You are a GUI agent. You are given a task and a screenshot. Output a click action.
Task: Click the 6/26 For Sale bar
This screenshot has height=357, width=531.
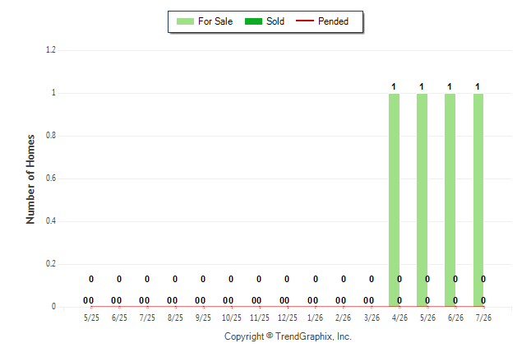(x=450, y=200)
